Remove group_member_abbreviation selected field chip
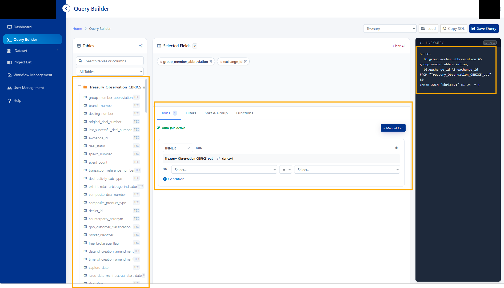Image resolution: width=504 pixels, height=288 pixels. [x=211, y=61]
